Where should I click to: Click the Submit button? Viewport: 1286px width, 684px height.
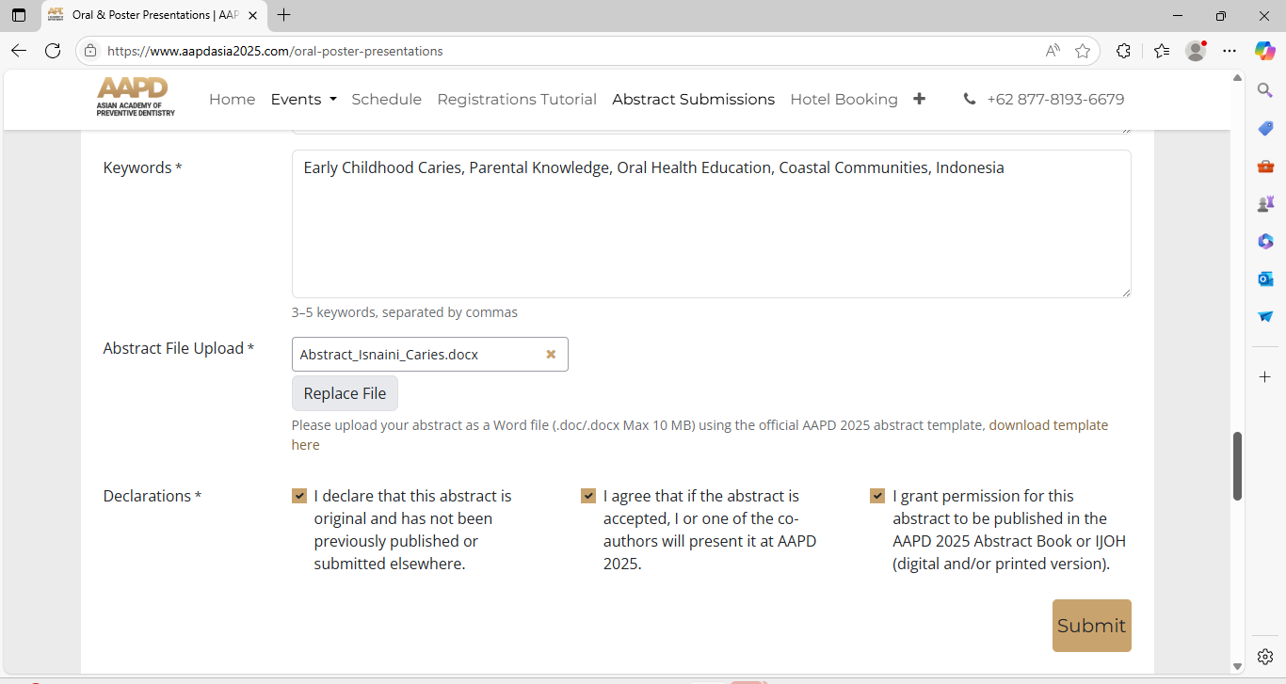1092,626
